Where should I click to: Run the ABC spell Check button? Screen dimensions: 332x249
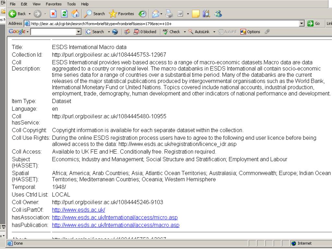click(171, 32)
